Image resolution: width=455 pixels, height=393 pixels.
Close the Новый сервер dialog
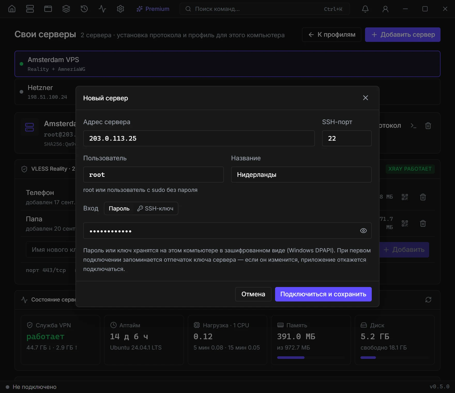[x=366, y=98]
